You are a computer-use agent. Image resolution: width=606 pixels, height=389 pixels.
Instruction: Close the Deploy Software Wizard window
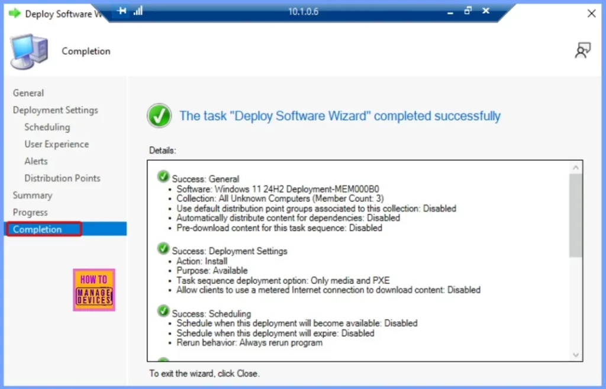tap(591, 14)
